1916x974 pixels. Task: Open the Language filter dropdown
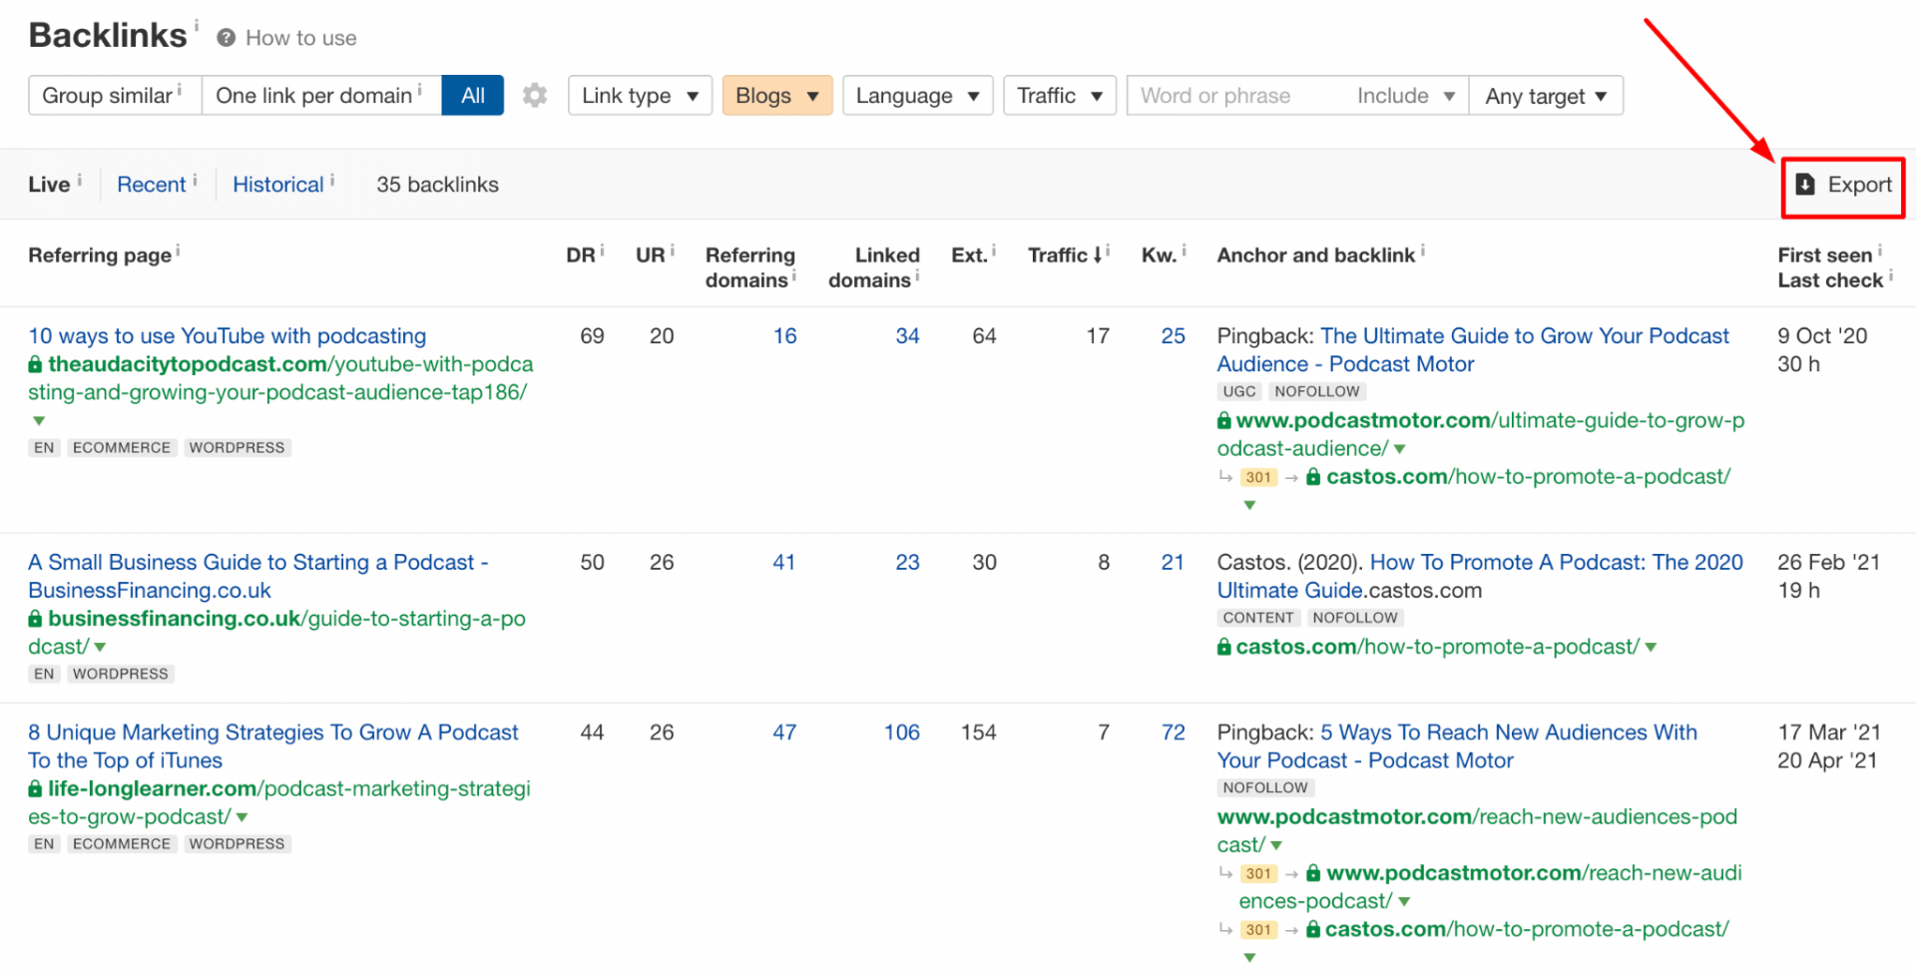click(917, 96)
